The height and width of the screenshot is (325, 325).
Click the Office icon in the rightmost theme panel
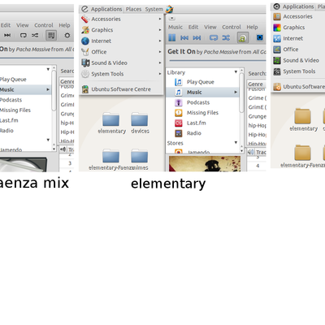(277, 50)
